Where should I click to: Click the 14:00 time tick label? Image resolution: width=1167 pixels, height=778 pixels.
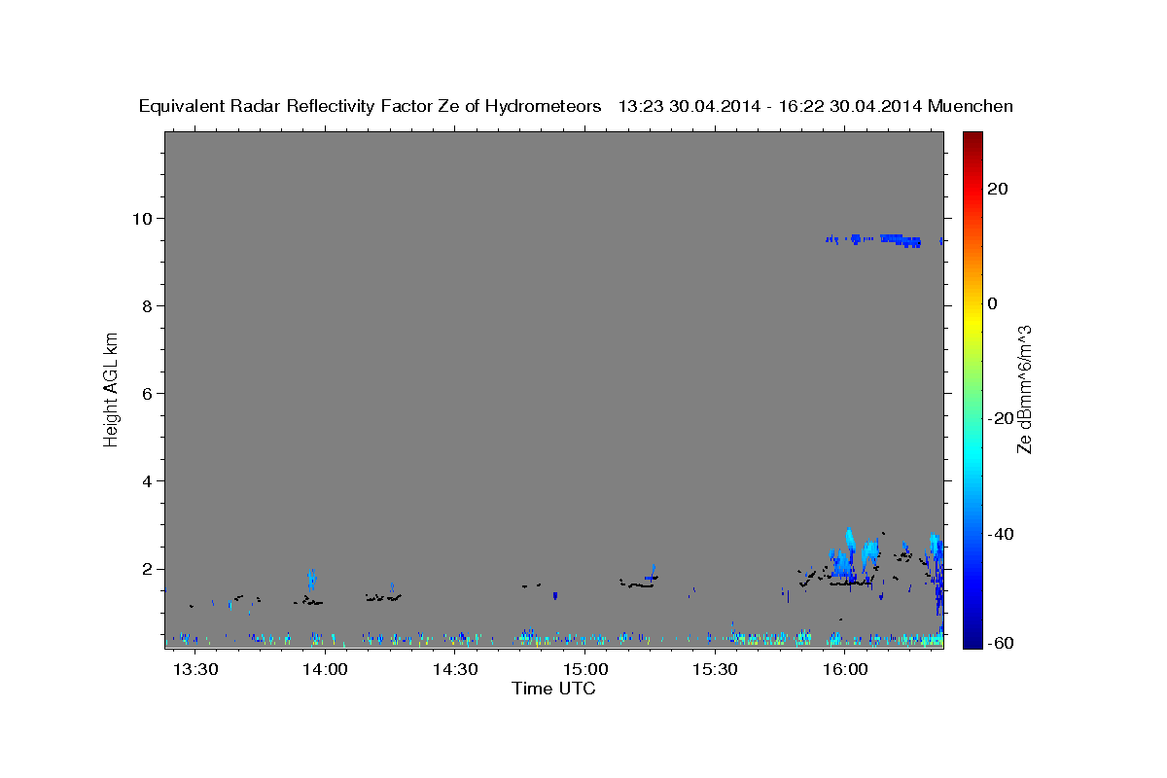(x=325, y=670)
